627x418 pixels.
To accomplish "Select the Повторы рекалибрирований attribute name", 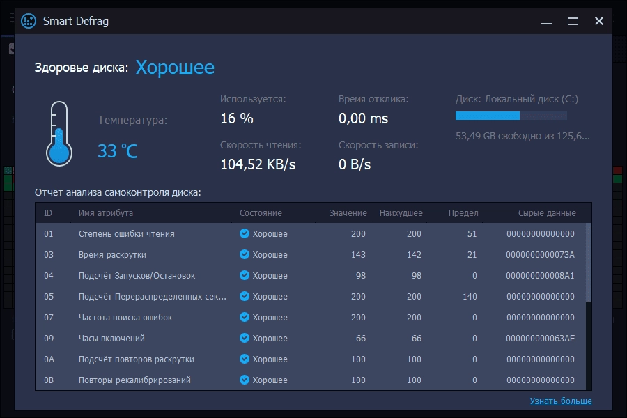I will point(134,380).
